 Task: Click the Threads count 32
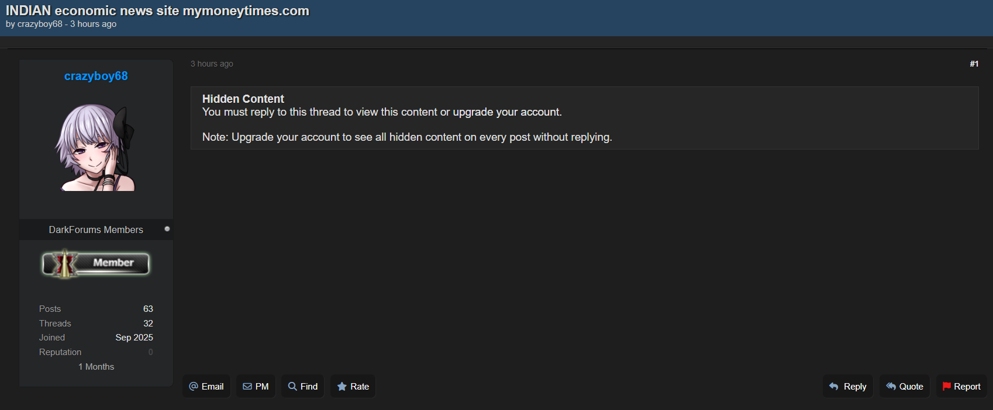[x=148, y=324]
